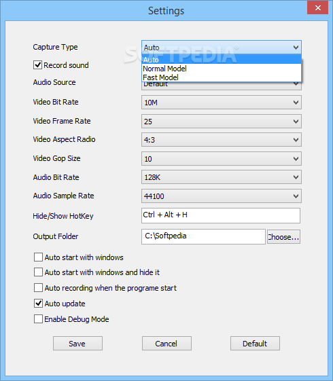Collapse the Capture Type combo box
The image size is (333, 381).
point(222,48)
